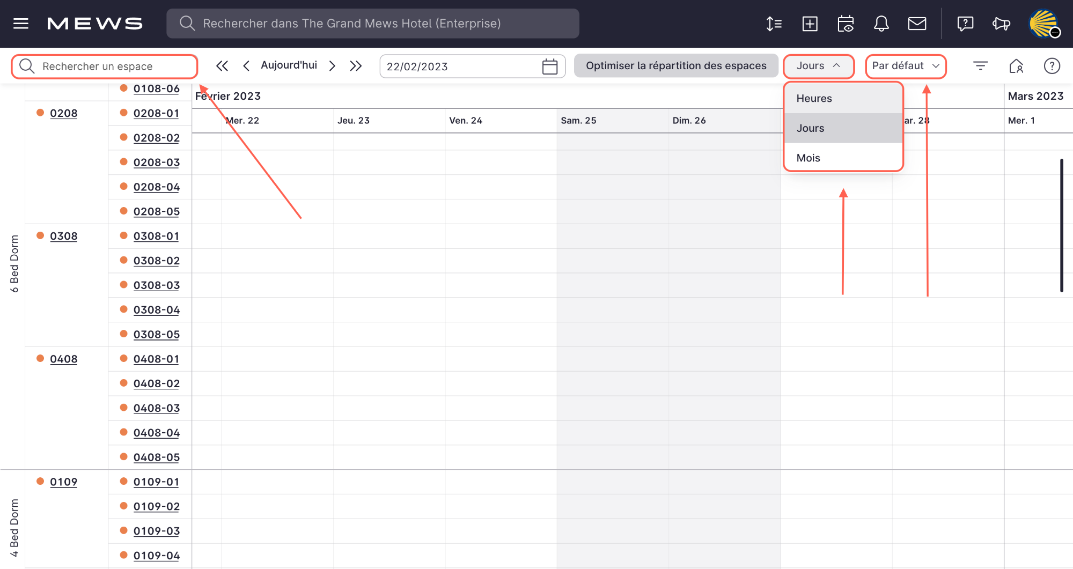Click Optimiser la répartition des espaces button

coord(676,66)
